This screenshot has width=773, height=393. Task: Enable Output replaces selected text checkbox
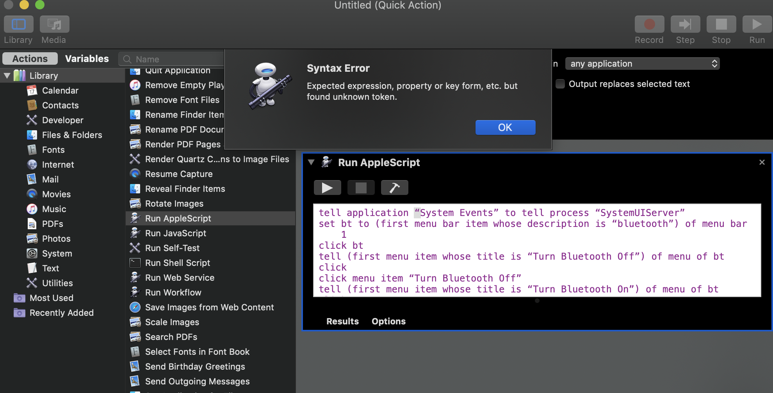560,84
